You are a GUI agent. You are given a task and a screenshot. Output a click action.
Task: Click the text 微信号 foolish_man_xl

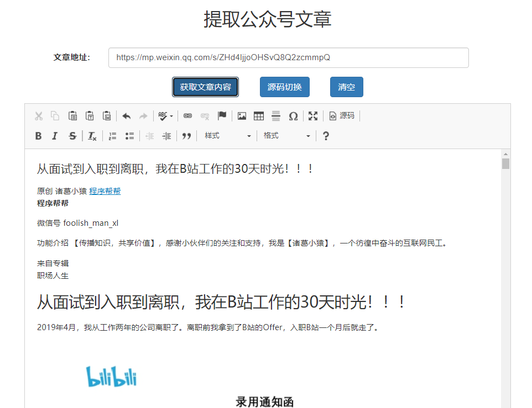[x=77, y=223]
